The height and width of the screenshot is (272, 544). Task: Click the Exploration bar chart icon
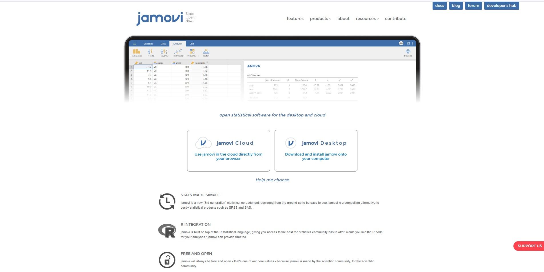[137, 52]
